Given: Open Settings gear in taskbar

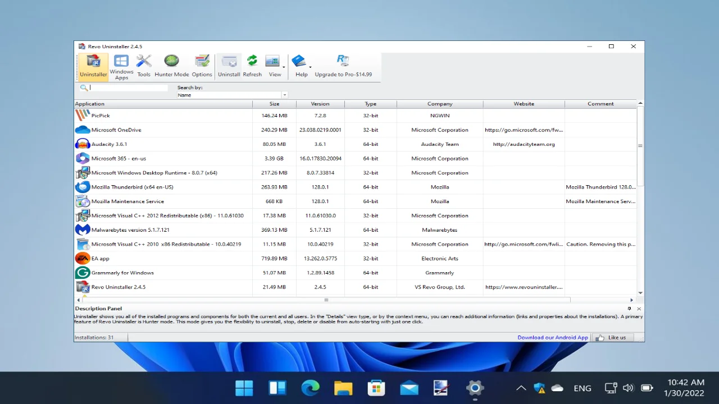Looking at the screenshot, I should (x=475, y=388).
